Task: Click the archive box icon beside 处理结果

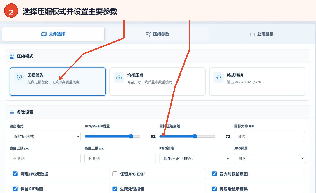Action: click(x=252, y=34)
